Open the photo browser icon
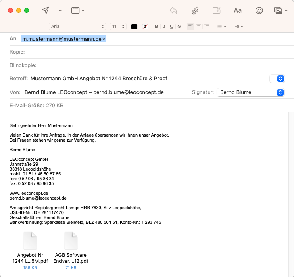The width and height of the screenshot is (294, 277). pos(278,10)
